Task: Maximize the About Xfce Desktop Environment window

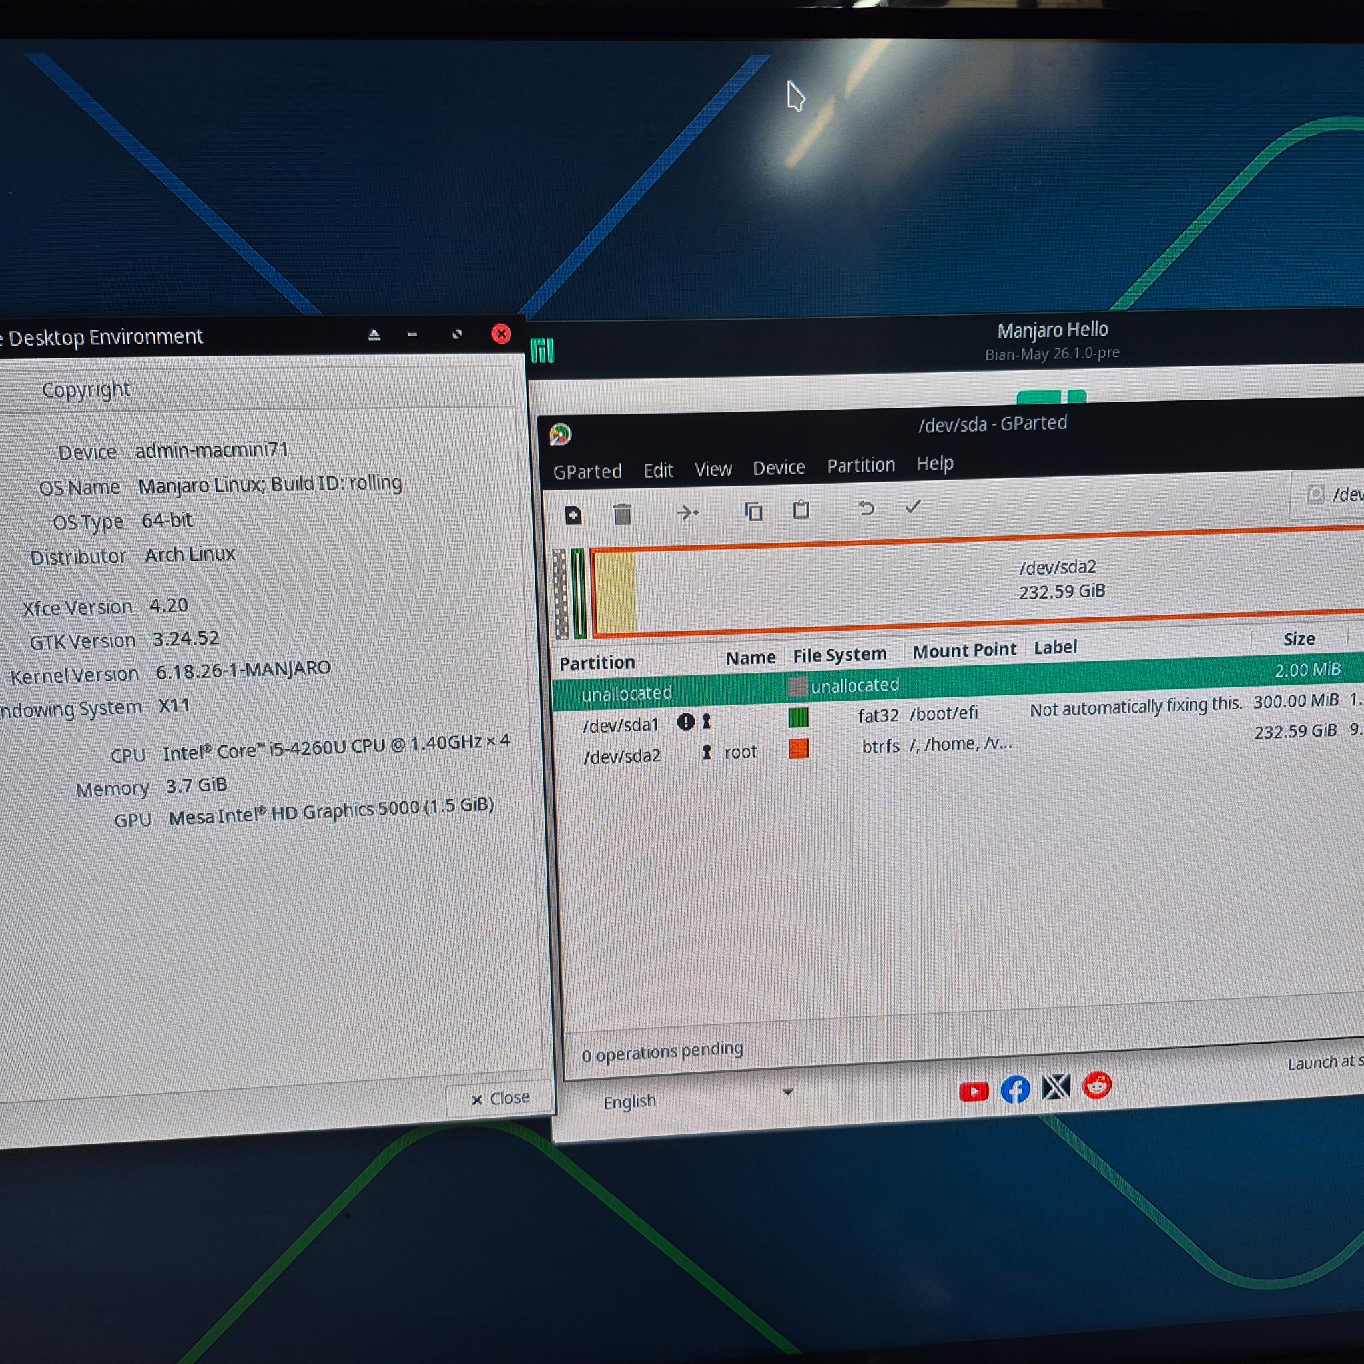Action: (457, 334)
